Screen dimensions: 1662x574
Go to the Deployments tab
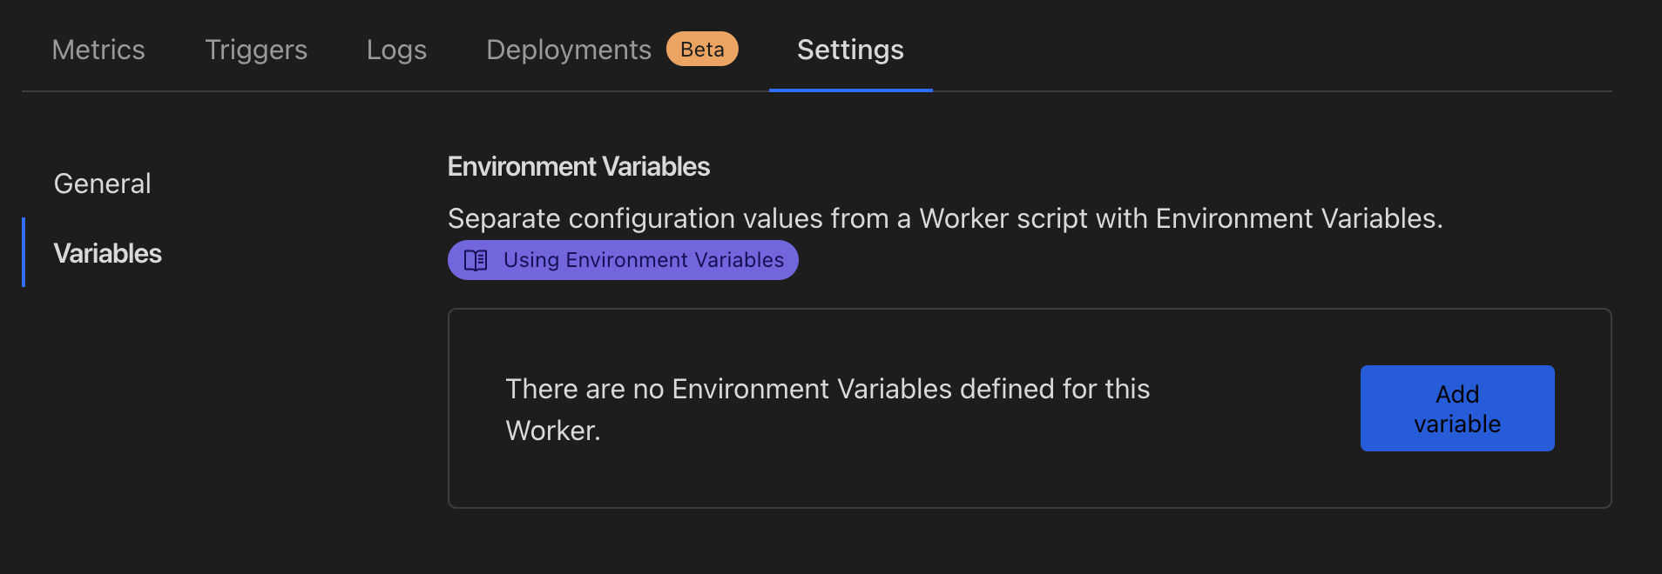coord(568,50)
